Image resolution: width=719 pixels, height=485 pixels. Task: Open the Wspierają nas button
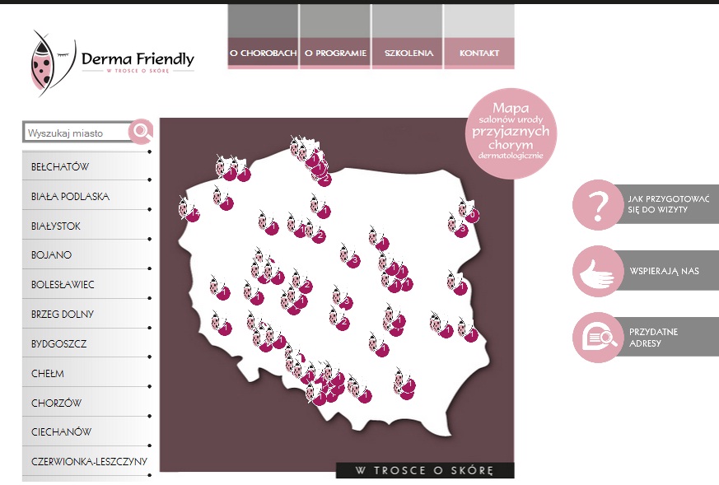[664, 271]
